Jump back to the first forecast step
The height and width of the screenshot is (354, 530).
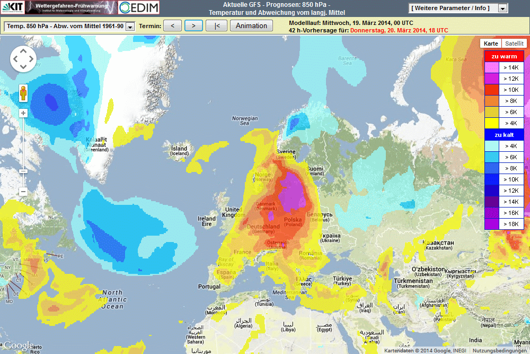(217, 25)
